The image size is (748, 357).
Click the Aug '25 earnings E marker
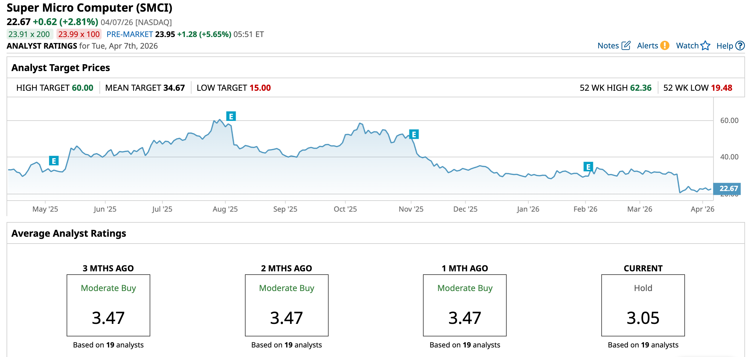tap(231, 116)
